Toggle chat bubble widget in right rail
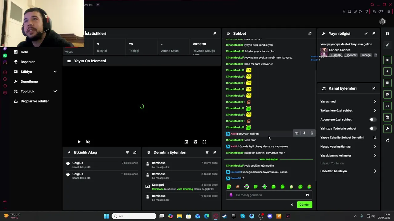Viewport: 394px width, 221px height. click(x=387, y=94)
